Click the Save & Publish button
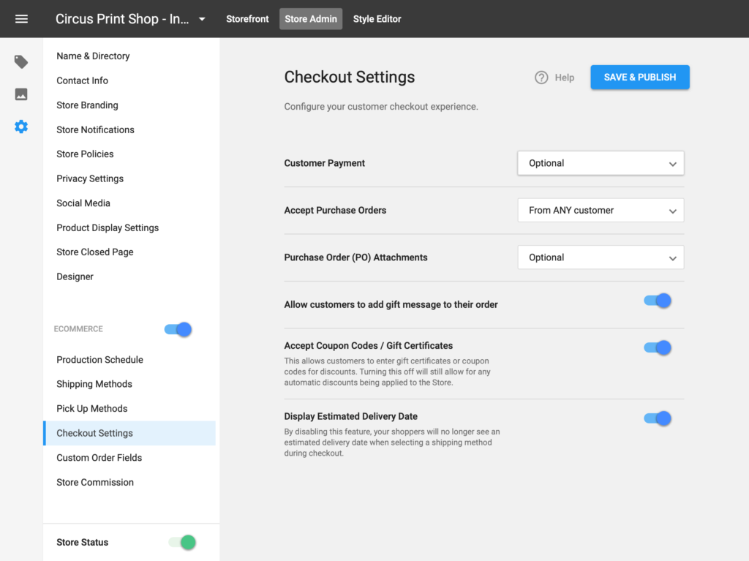The height and width of the screenshot is (561, 749). [x=639, y=78]
